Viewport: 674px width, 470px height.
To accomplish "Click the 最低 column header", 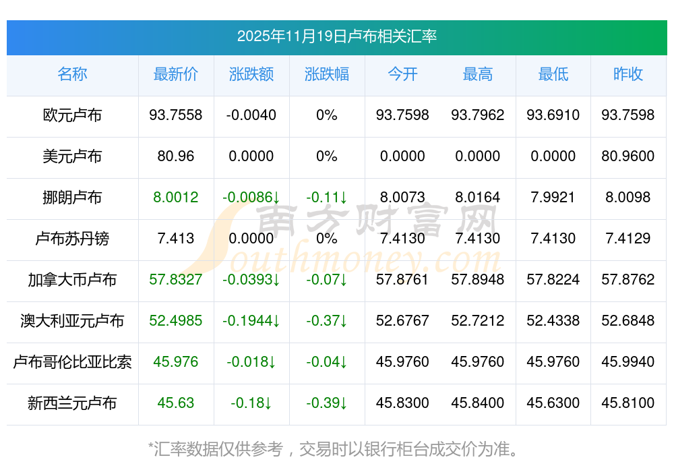I will (x=553, y=74).
